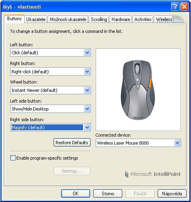The image size is (191, 202).
Task: Select the Click (default) combo box field
Action: pyautogui.click(x=50, y=53)
